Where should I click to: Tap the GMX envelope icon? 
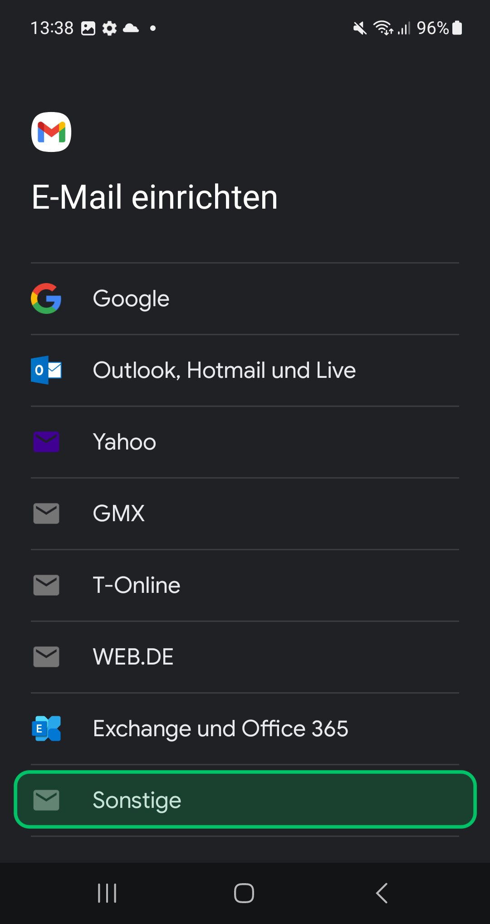click(x=46, y=513)
